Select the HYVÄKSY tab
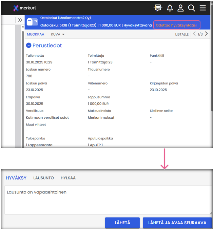Screen dimensions: 213x229 (x=16, y=178)
